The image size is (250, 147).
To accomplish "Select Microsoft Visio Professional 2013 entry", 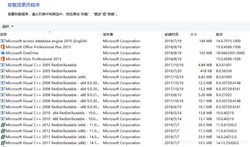I will (x=33, y=59).
